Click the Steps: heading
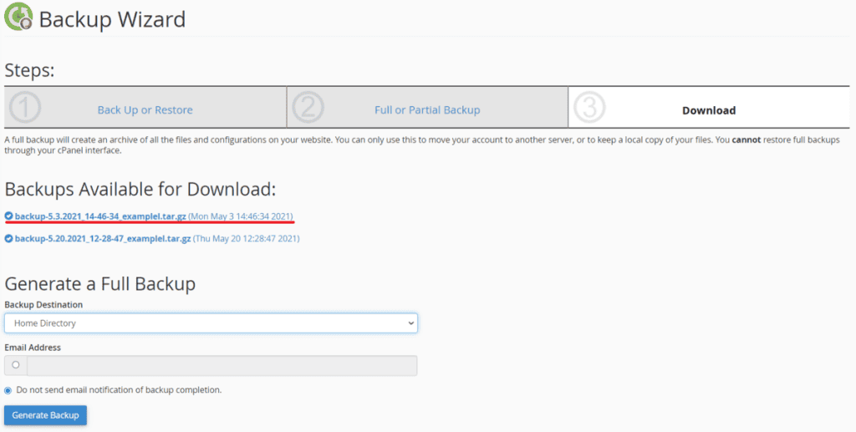 [x=29, y=70]
